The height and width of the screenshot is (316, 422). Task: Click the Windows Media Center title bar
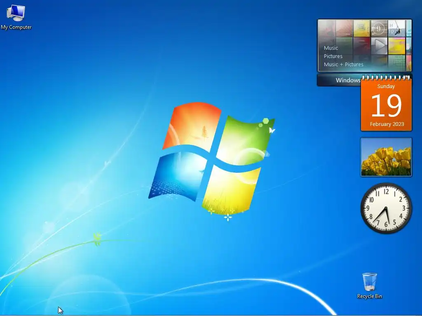339,80
